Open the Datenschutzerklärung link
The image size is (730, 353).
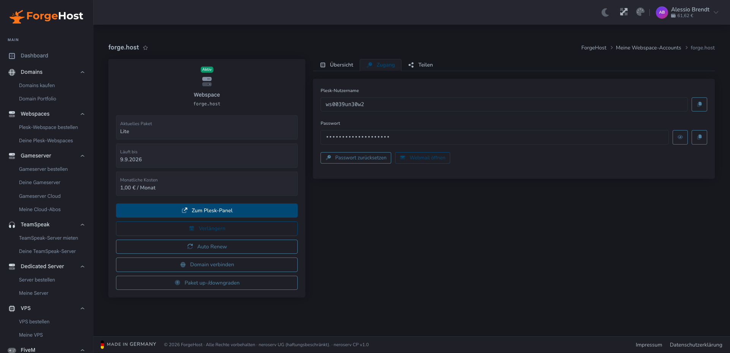tap(696, 345)
